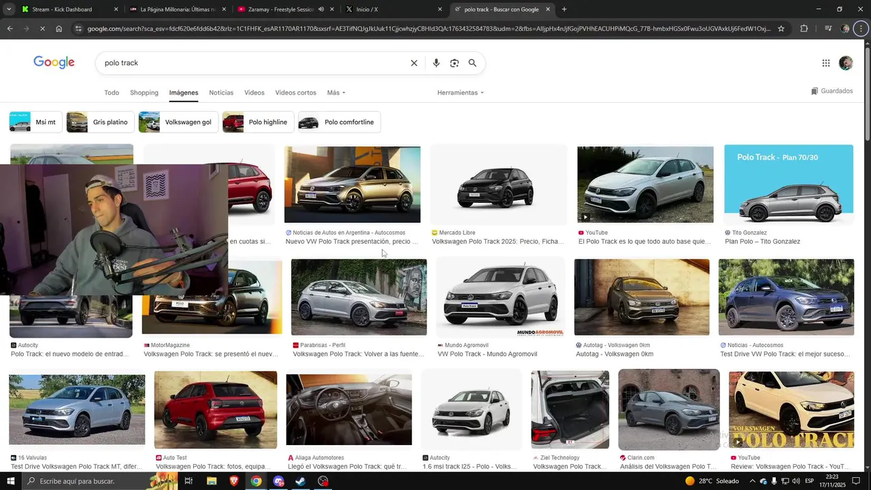View site information icon in address bar

(79, 29)
